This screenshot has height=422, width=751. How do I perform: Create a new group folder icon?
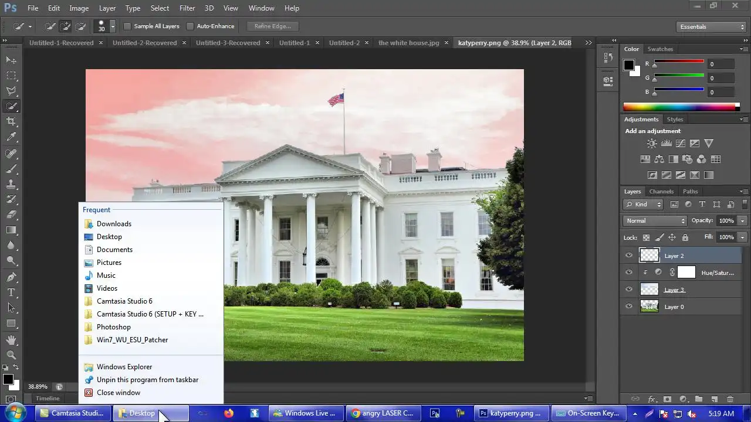tap(698, 399)
